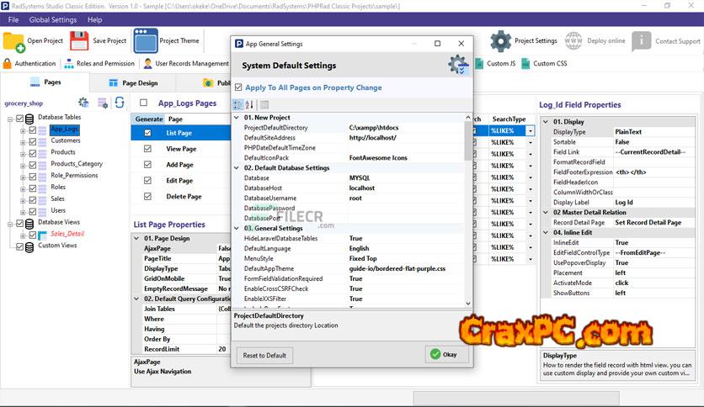Click the Okay green check icon
The width and height of the screenshot is (704, 407).
(435, 354)
